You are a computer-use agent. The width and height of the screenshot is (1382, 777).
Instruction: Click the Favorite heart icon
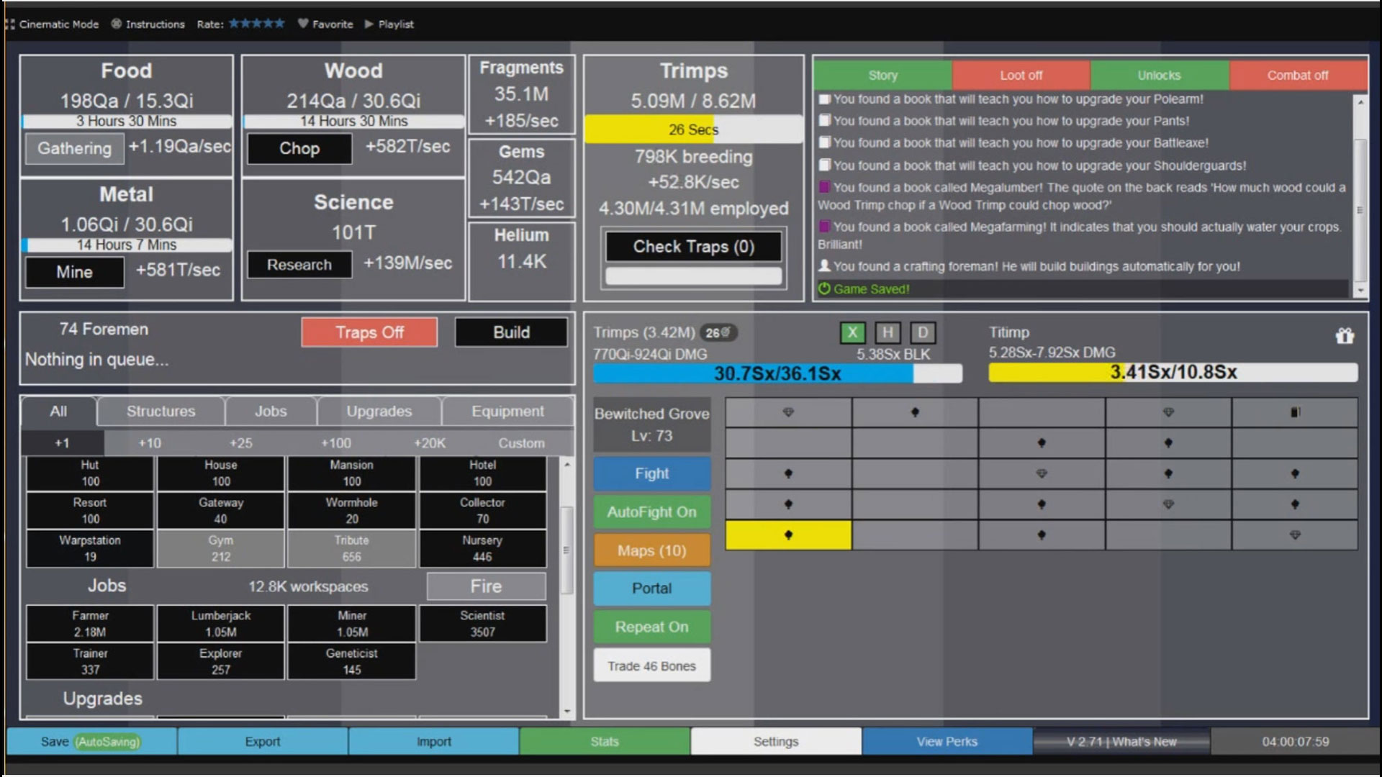click(303, 24)
